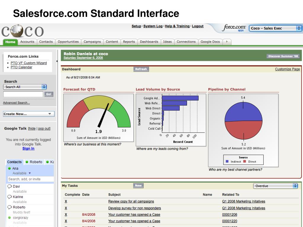The image size is (303, 227).
Task: Click the chat bubble icon next to Karine
Action: tap(9, 197)
